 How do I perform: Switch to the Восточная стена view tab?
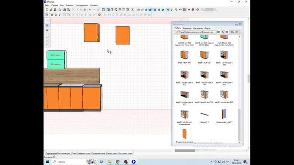coord(125,153)
